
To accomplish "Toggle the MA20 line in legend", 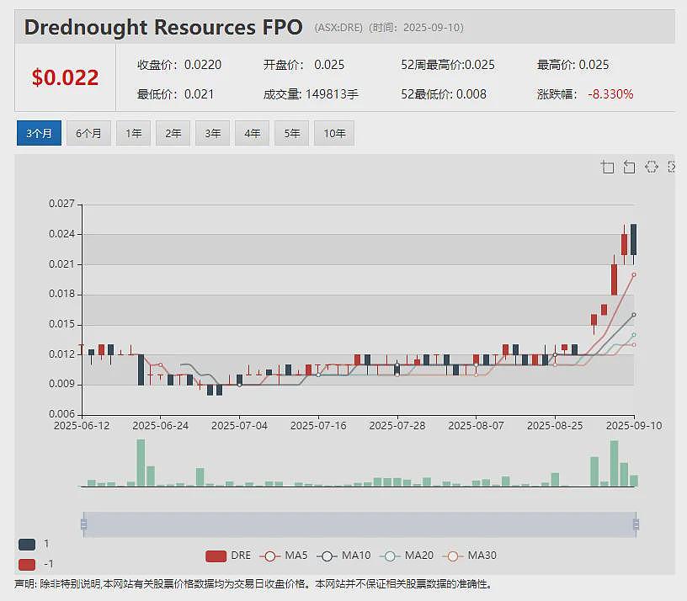I will tap(407, 556).
